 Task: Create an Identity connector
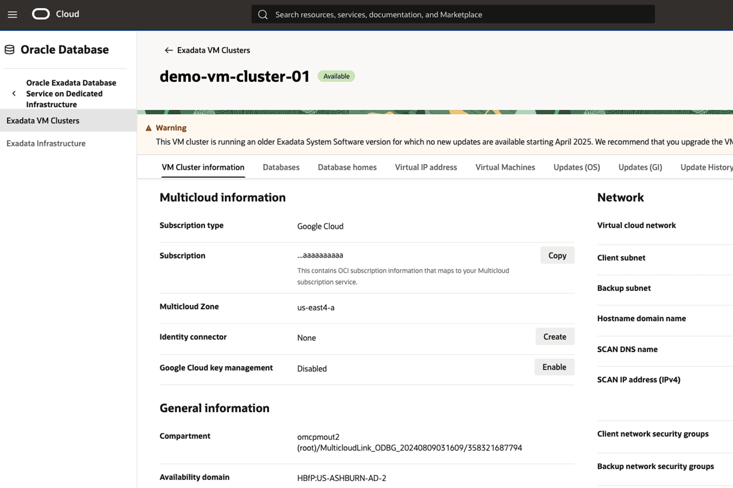[x=555, y=336]
